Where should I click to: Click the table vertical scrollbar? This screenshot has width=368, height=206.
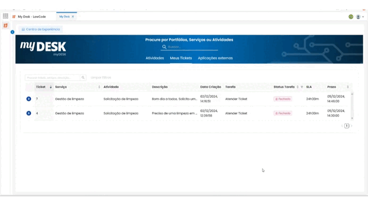[352, 106]
